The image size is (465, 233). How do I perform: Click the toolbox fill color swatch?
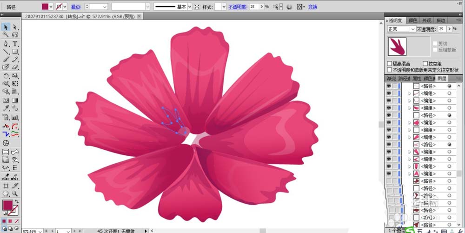7,205
